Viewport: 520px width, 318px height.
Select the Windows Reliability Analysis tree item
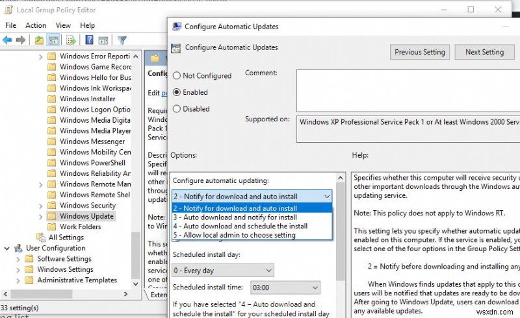[95, 173]
